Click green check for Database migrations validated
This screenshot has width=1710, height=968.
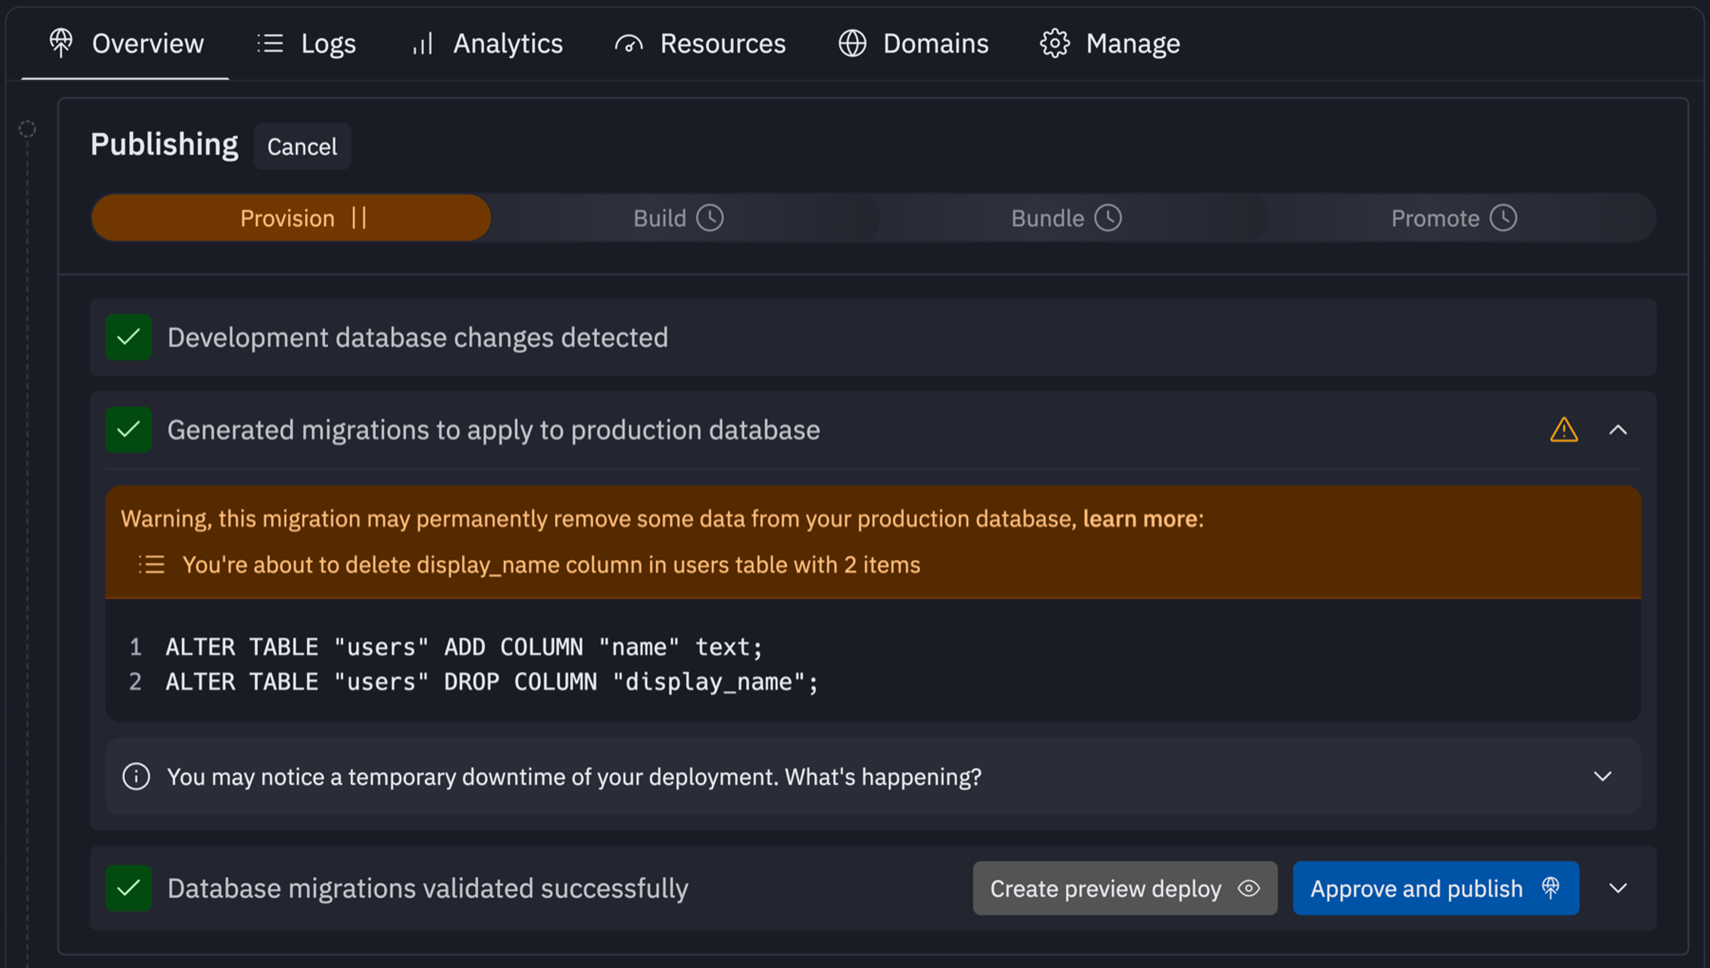(x=128, y=888)
